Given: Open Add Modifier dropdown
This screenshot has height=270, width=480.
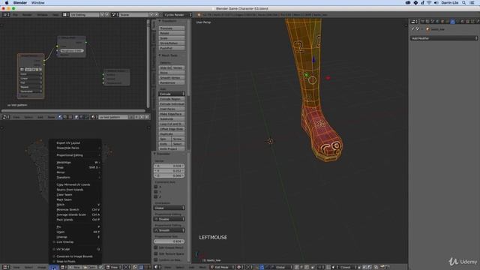Looking at the screenshot, I should 444,38.
